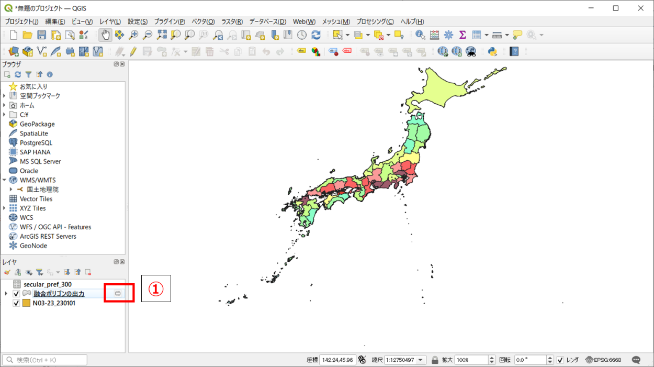Select the Pan Map hand tool

(x=105, y=35)
